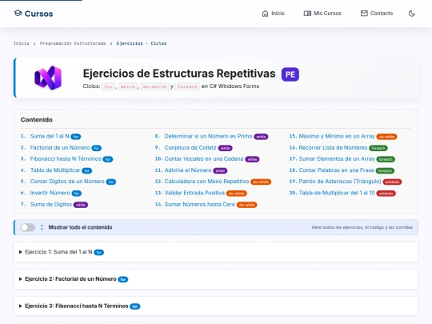Click the 'while' badge next to Suma de Dígitos

(x=81, y=205)
